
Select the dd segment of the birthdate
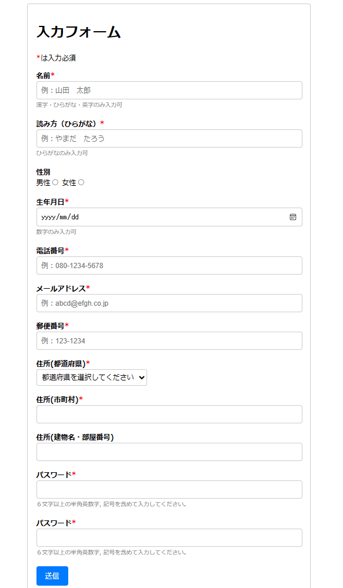(75, 217)
